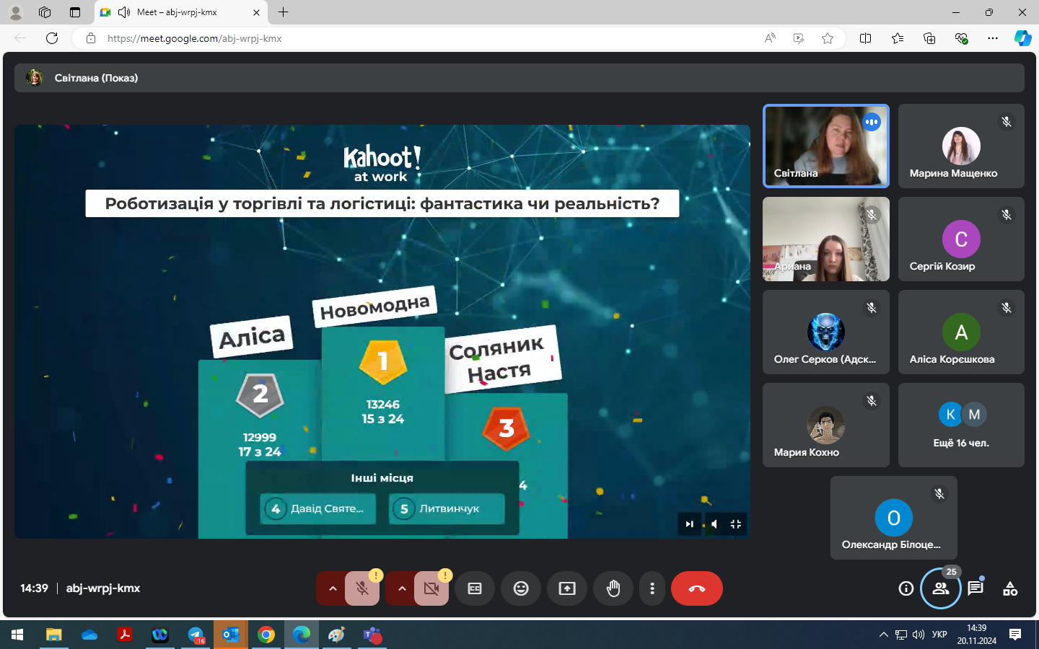Mute tab audio speaker icon

tap(124, 12)
